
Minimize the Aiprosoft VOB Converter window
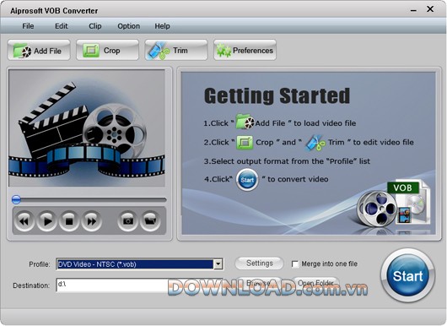(413, 10)
